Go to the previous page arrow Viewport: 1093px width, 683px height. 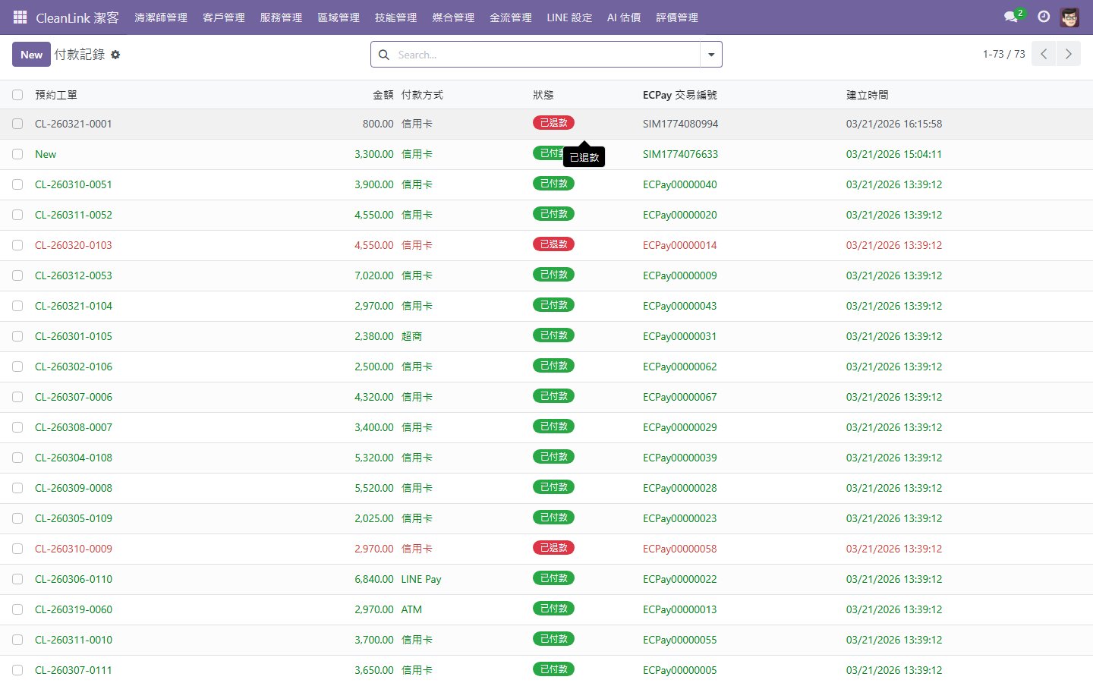coord(1044,54)
